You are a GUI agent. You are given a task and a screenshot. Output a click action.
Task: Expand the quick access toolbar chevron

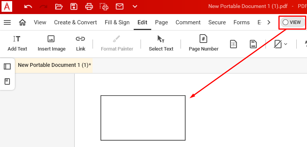pos(135,6)
